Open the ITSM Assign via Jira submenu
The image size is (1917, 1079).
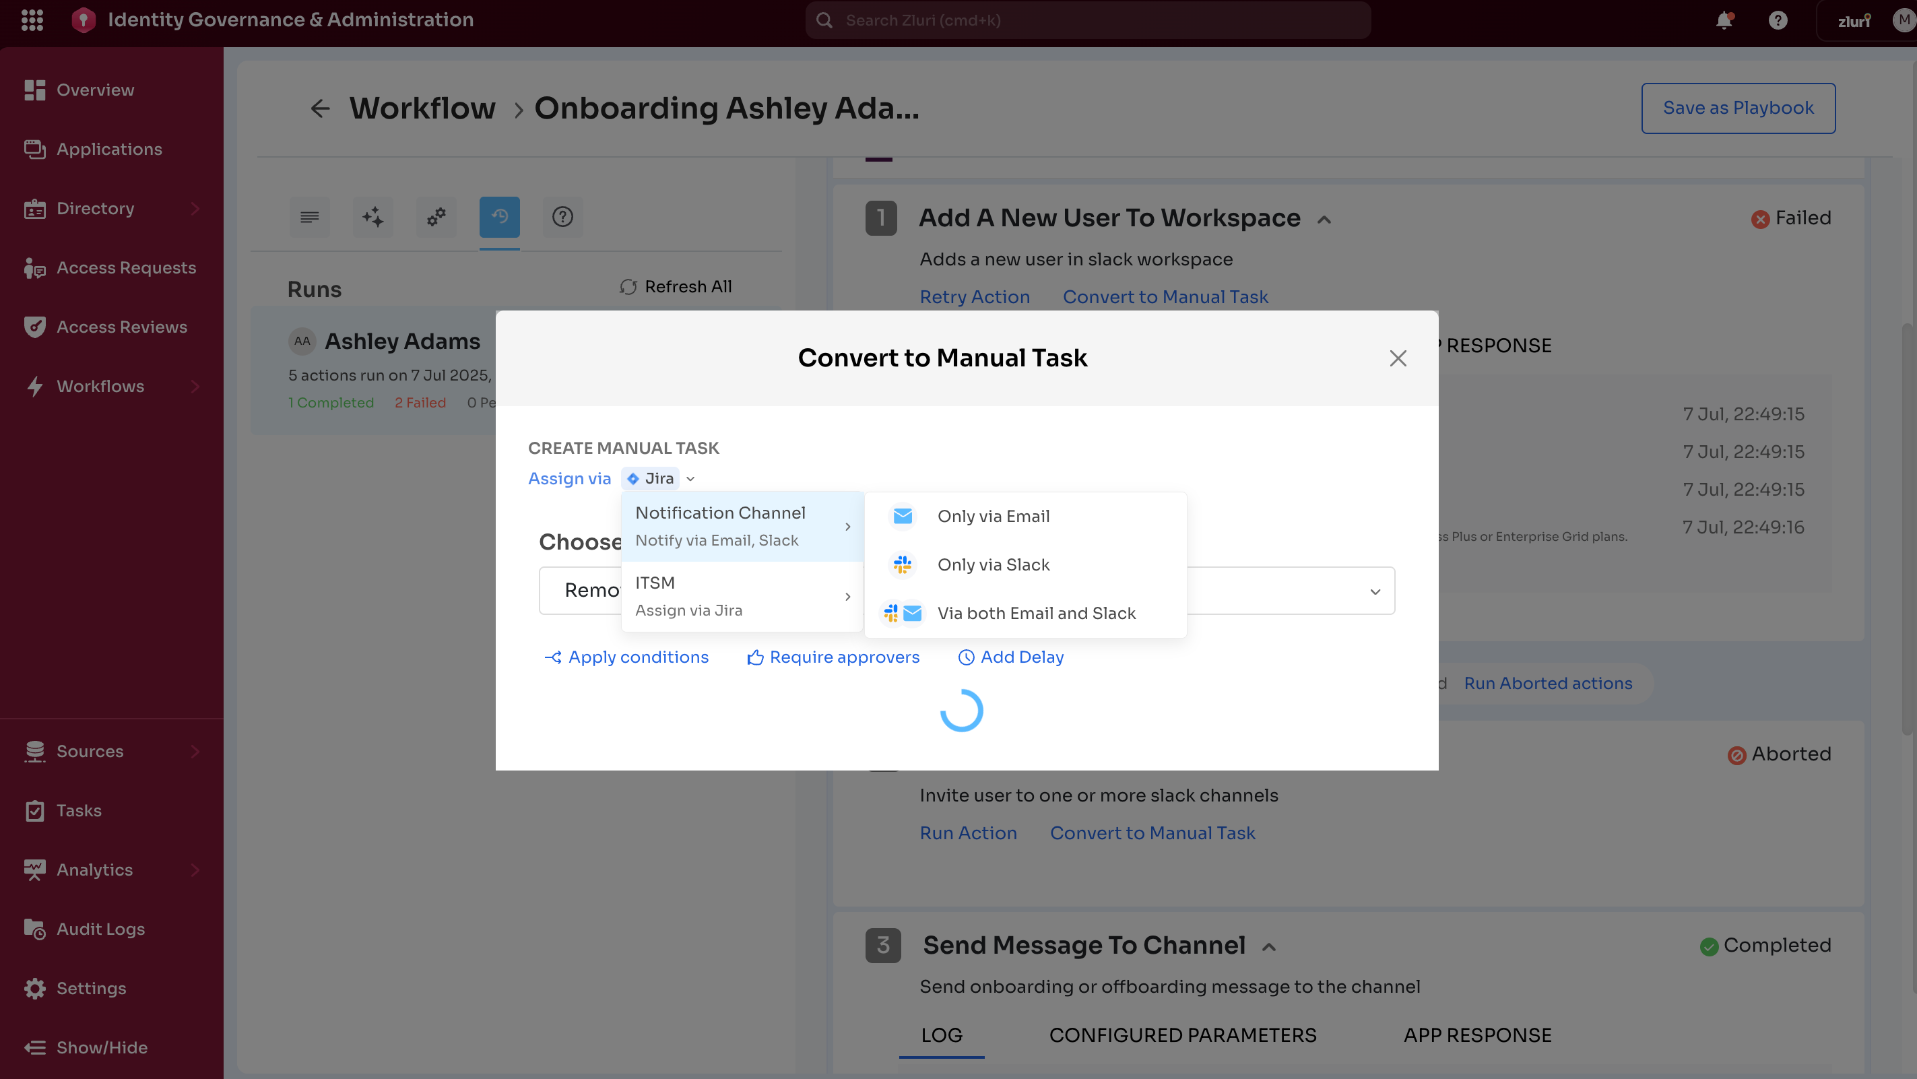click(741, 596)
